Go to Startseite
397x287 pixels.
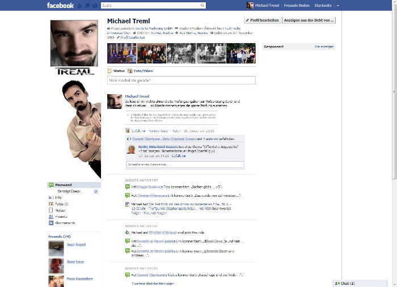pyautogui.click(x=323, y=5)
